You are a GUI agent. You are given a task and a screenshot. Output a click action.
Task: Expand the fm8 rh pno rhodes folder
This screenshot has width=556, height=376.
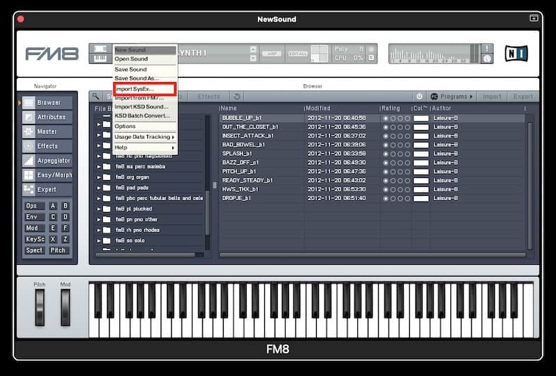[x=99, y=230]
